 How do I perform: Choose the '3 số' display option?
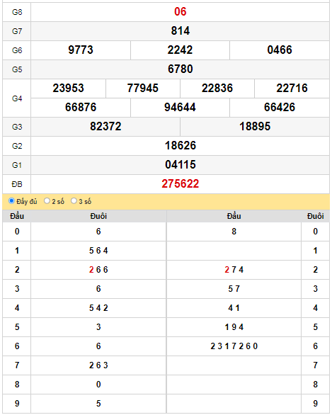click(74, 201)
